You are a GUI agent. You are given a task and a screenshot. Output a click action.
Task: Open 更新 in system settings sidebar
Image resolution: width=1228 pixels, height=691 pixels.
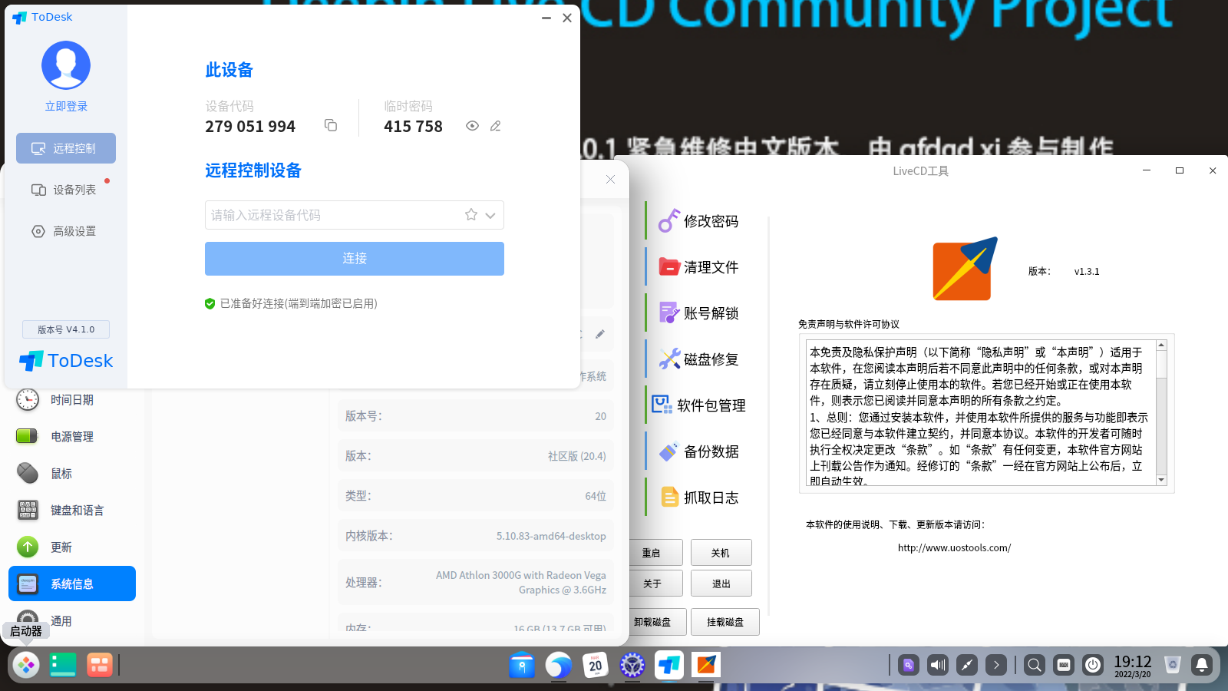pos(72,547)
